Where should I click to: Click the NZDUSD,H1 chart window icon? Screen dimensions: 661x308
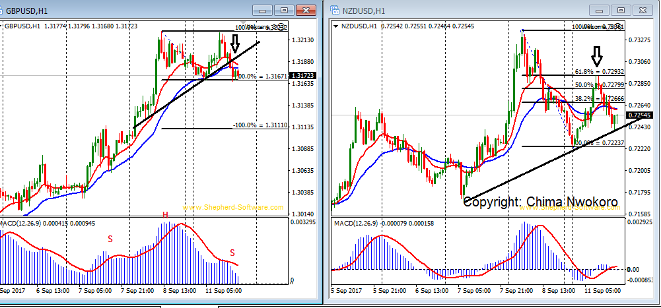pyautogui.click(x=334, y=11)
